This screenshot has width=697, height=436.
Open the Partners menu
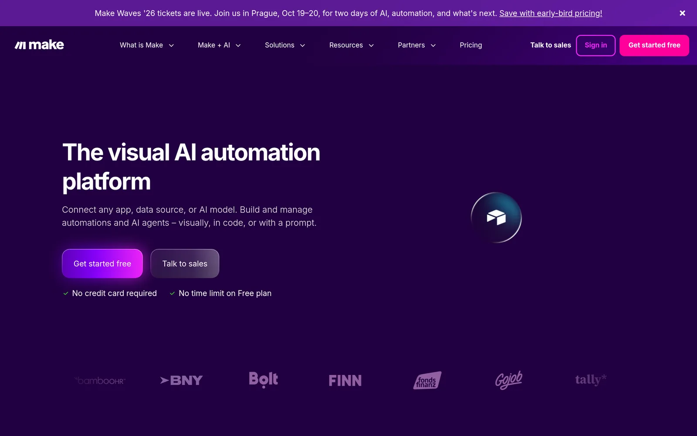pyautogui.click(x=411, y=45)
